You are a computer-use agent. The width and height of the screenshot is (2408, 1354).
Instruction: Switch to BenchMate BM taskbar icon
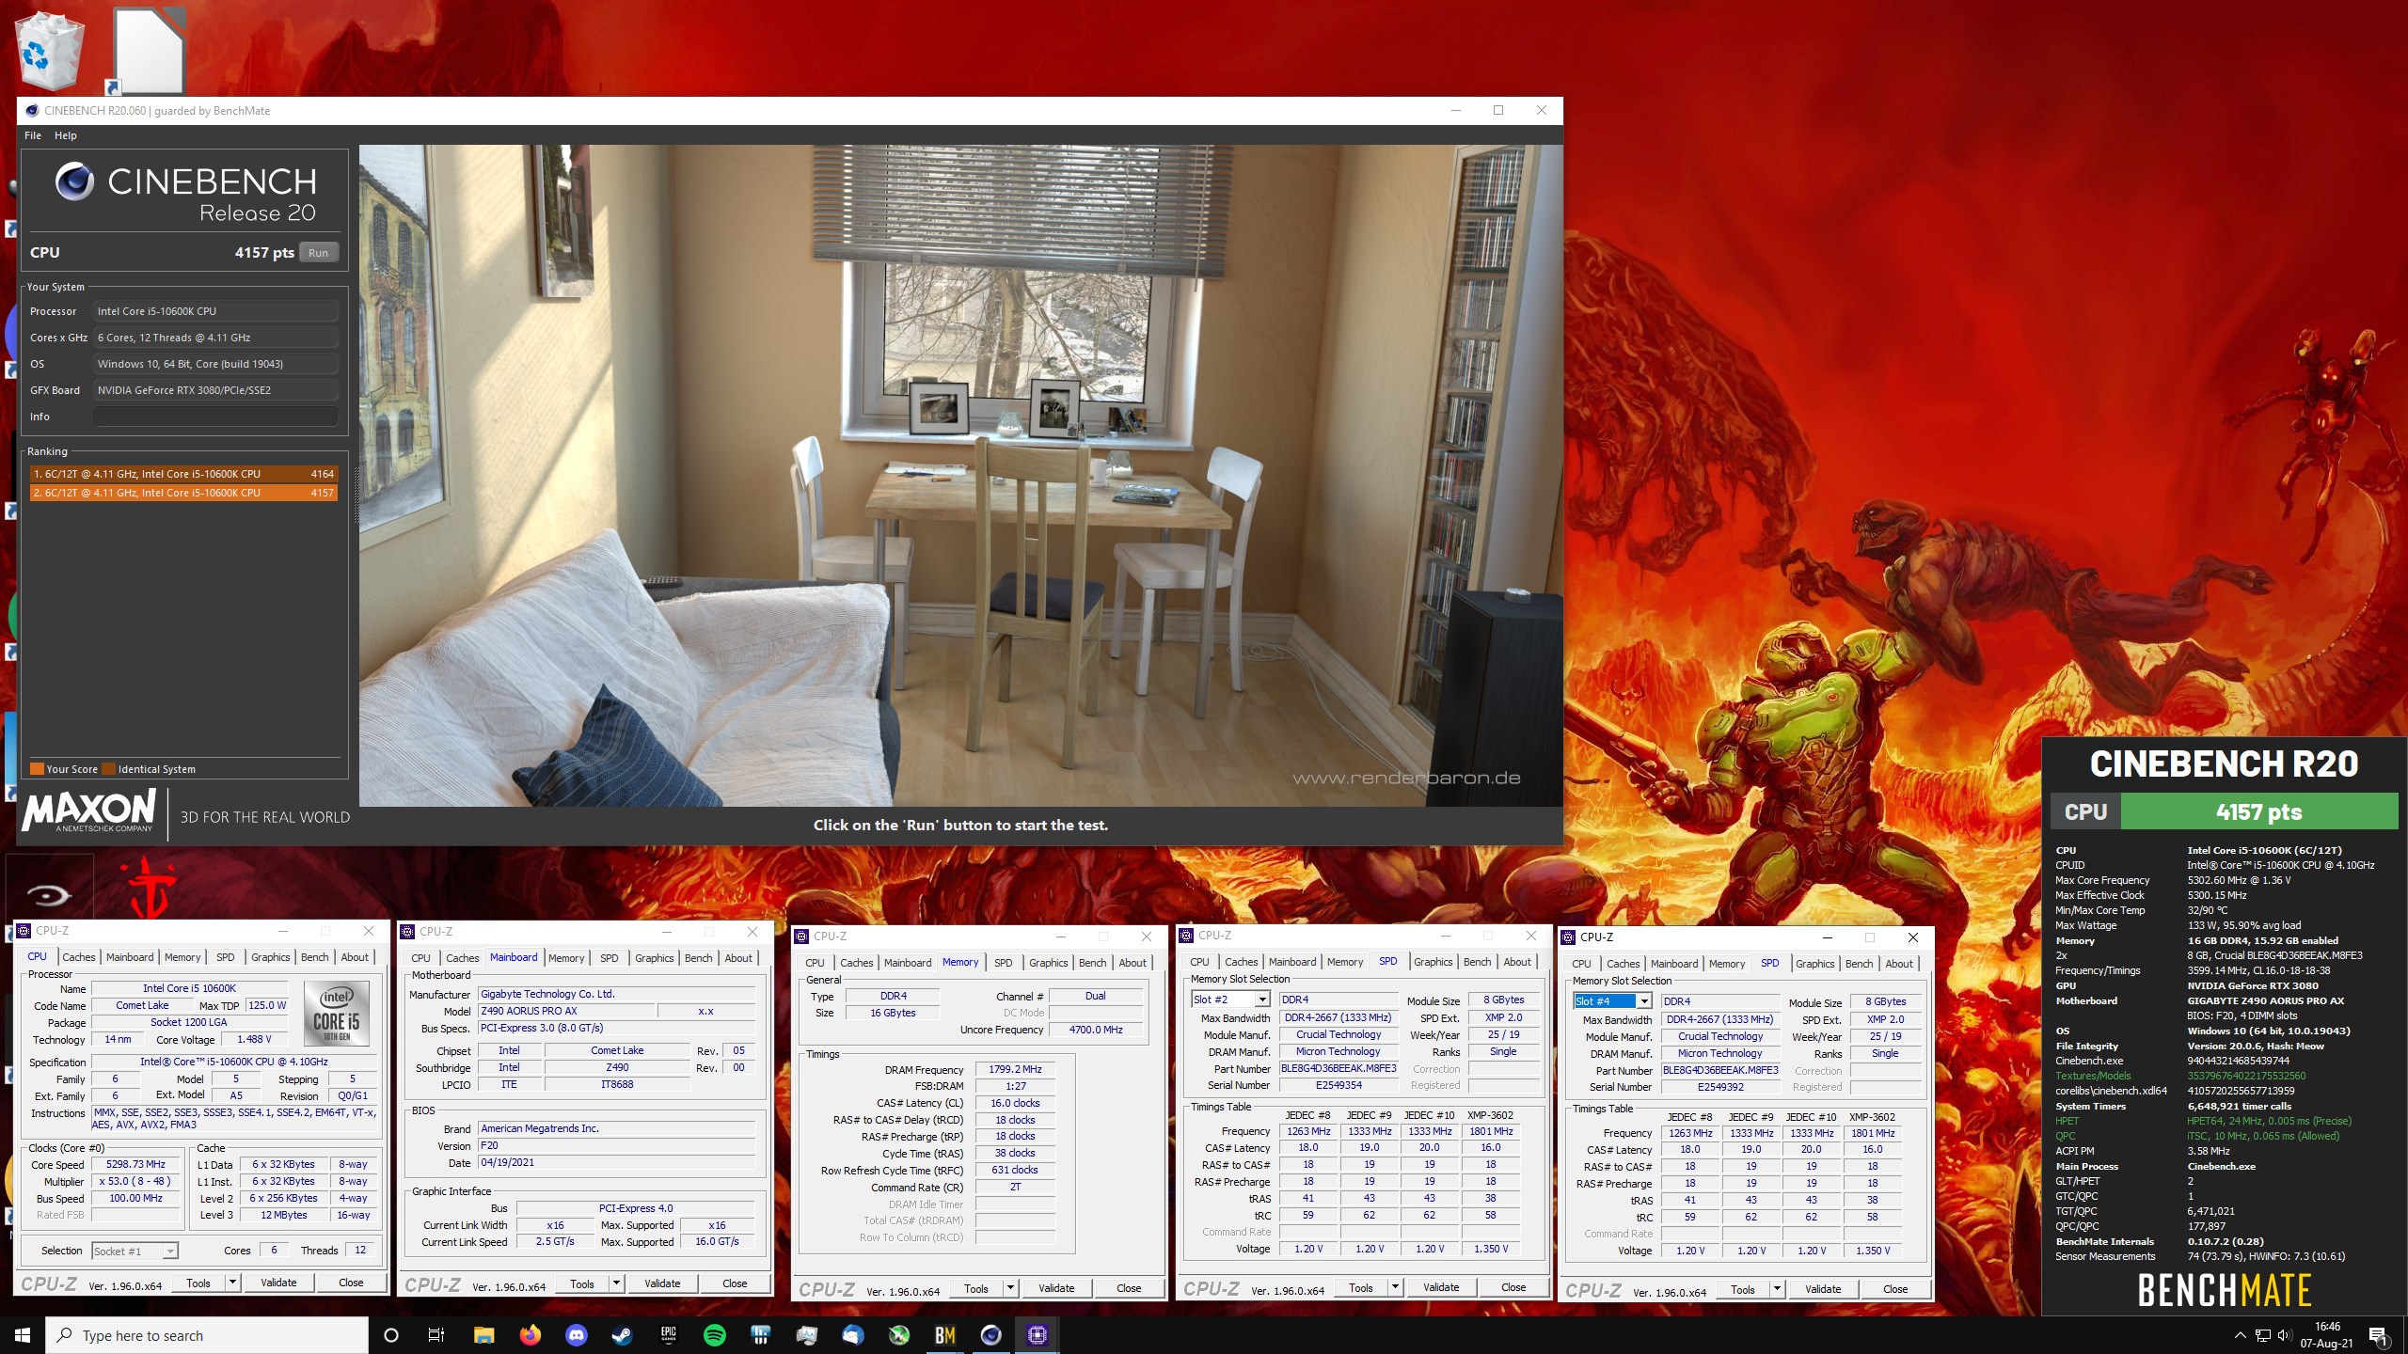coord(944,1335)
